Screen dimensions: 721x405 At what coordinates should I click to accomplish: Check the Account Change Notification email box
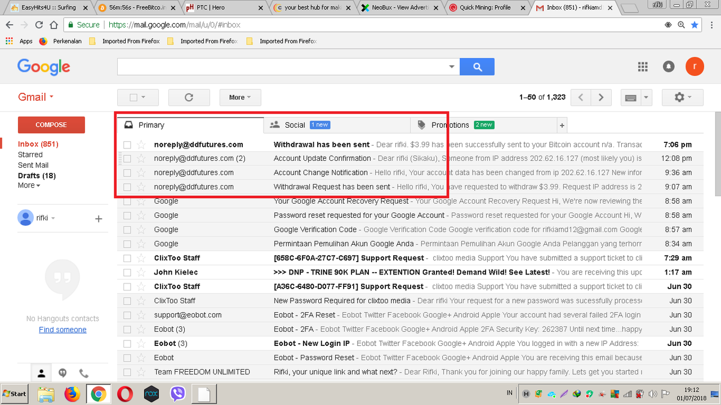127,173
